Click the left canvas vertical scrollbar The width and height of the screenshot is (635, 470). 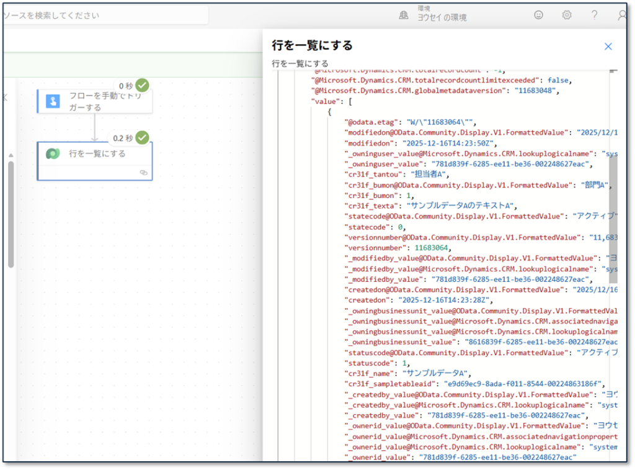[x=11, y=214]
